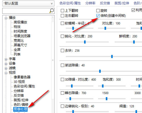Click the 对比度 100 slider handle
Screen dimensions: 142x113
(105, 28)
